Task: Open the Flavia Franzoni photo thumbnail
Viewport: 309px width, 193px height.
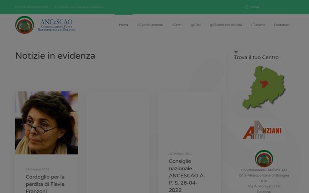Action: 46,123
